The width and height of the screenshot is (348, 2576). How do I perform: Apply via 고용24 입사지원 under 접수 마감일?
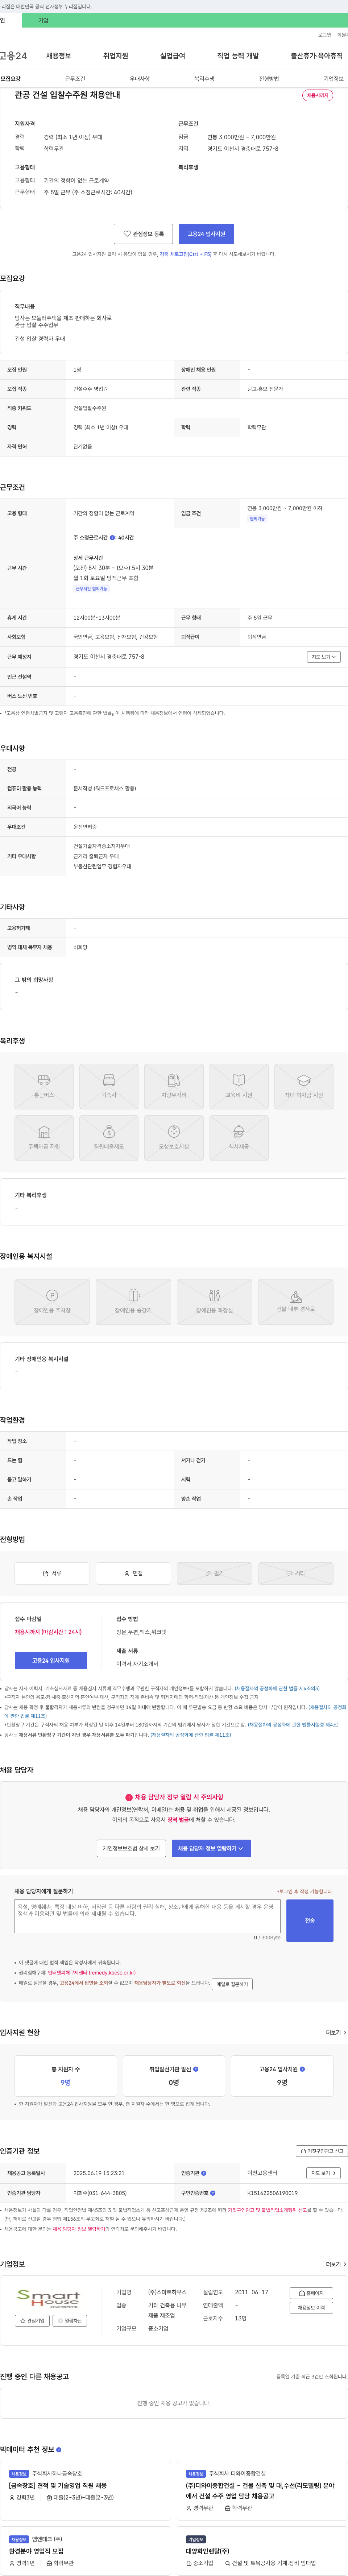pyautogui.click(x=51, y=1661)
